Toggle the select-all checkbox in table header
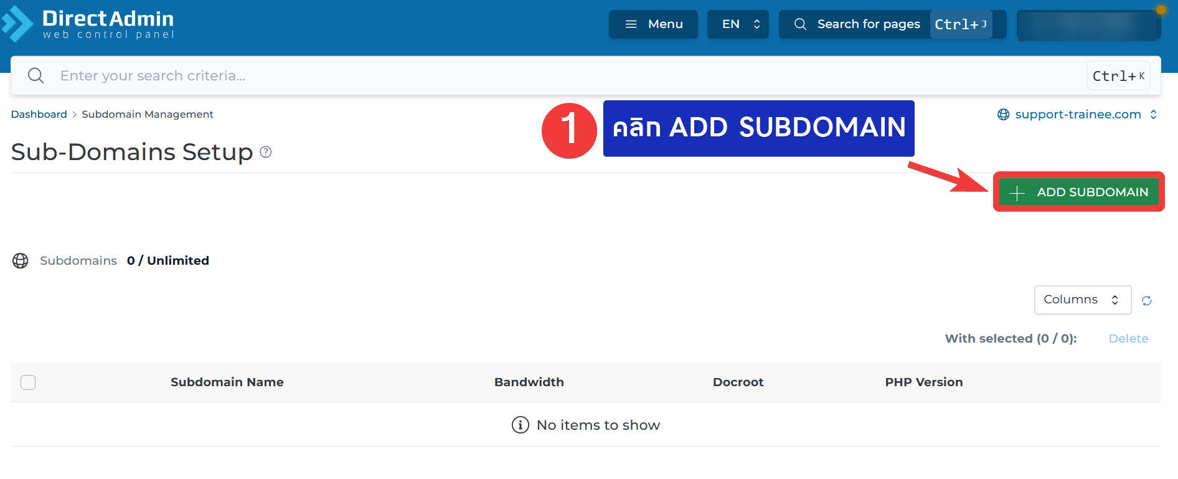This screenshot has width=1178, height=479. (28, 382)
